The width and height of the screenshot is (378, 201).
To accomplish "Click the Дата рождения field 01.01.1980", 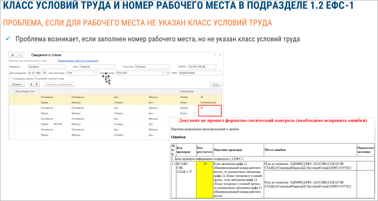I will [x=35, y=73].
